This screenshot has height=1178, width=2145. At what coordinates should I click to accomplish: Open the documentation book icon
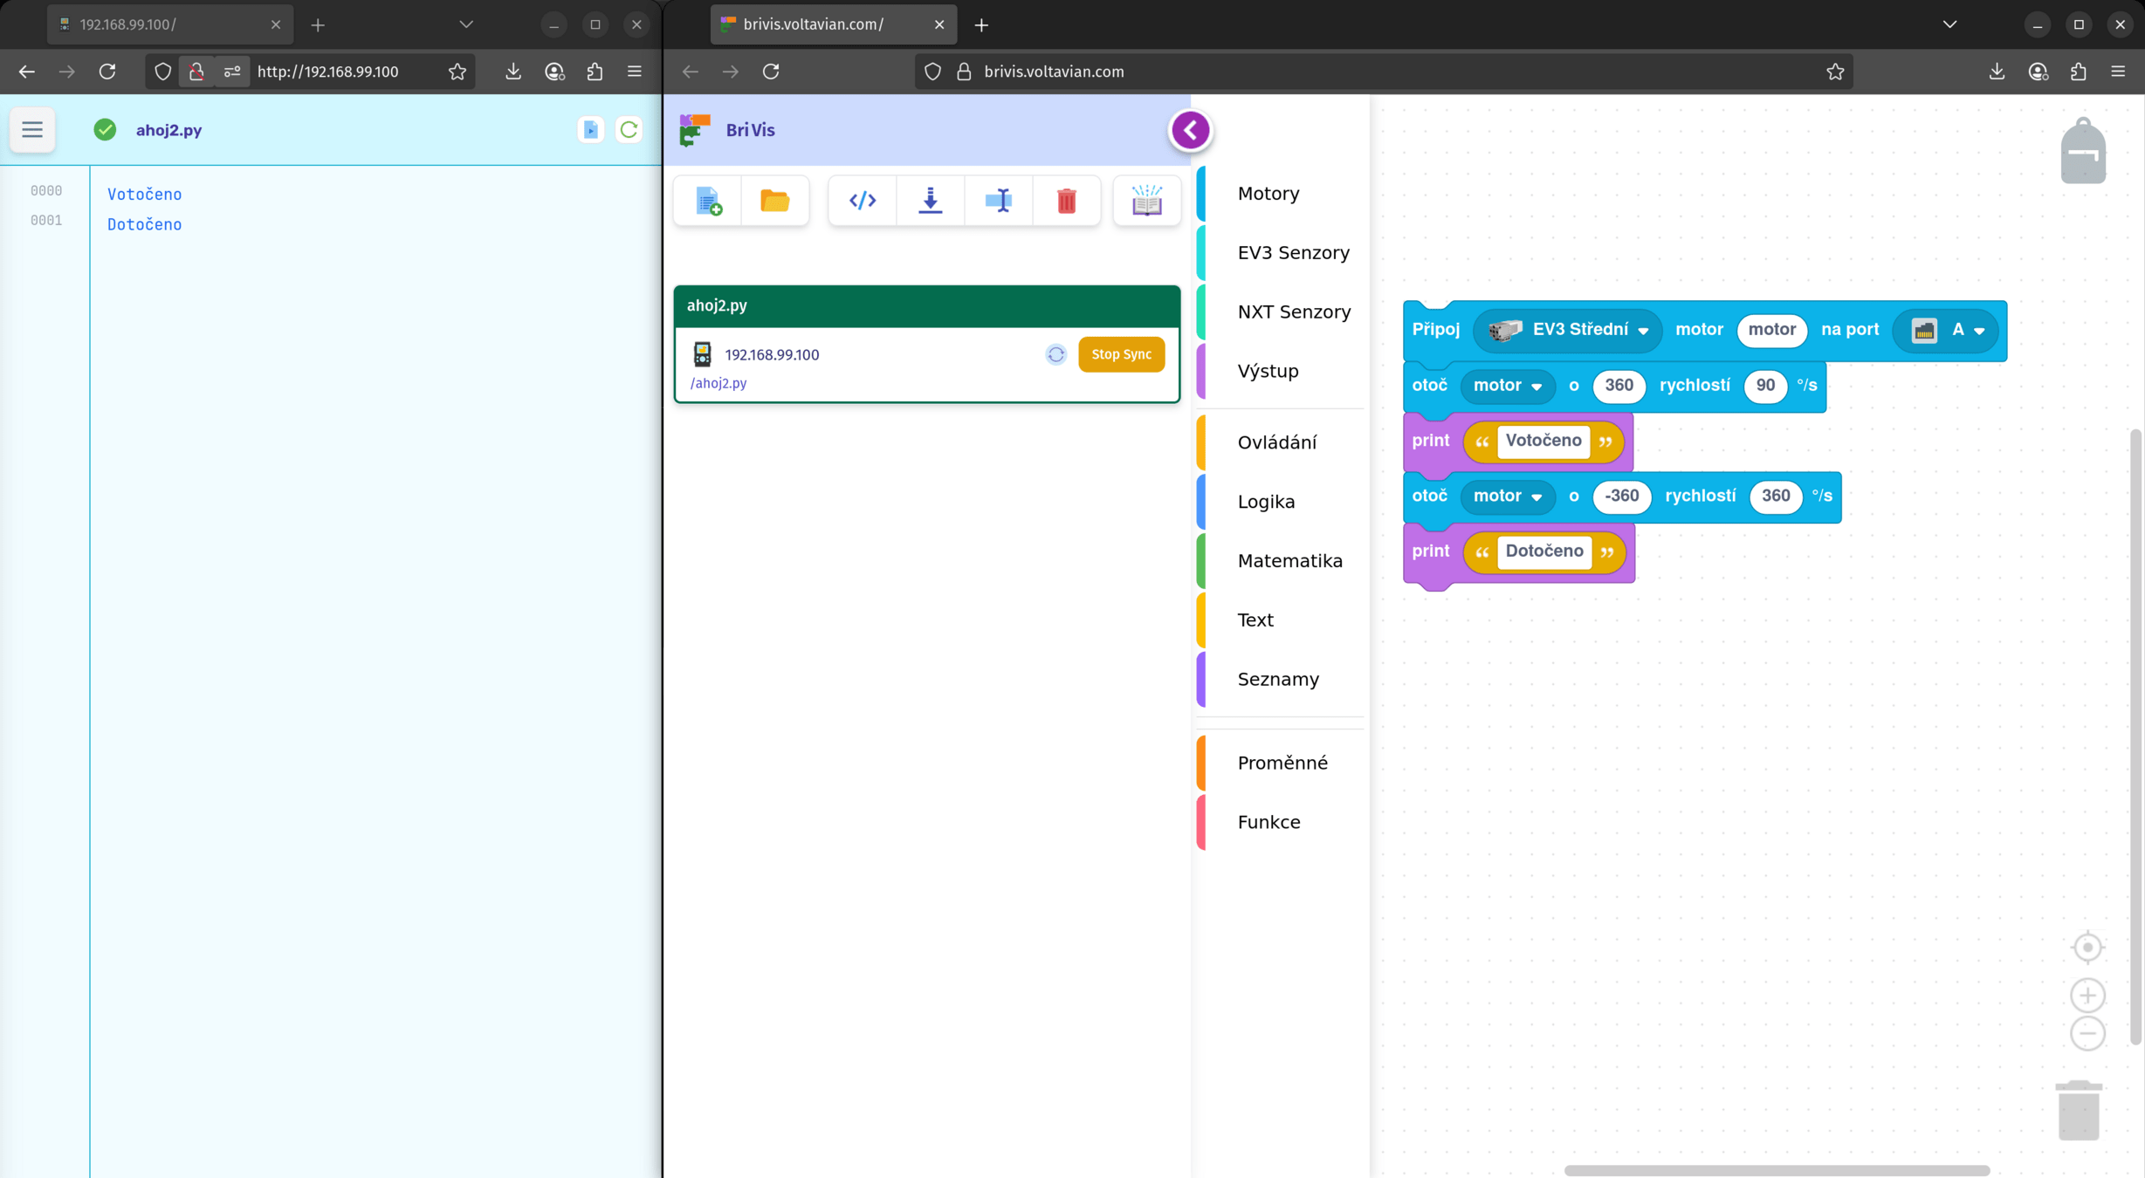coord(1146,201)
